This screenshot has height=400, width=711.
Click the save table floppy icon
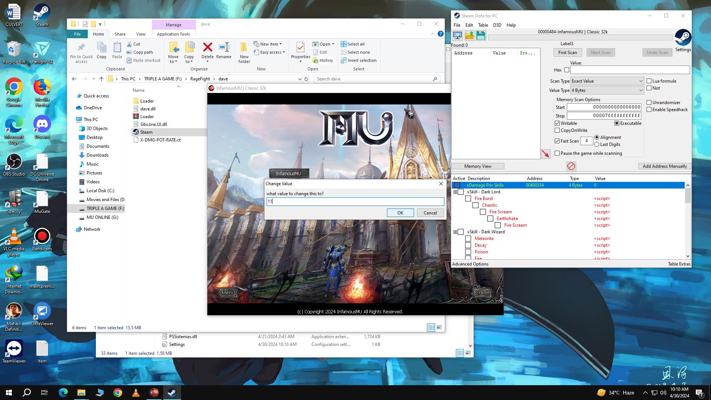(x=481, y=36)
